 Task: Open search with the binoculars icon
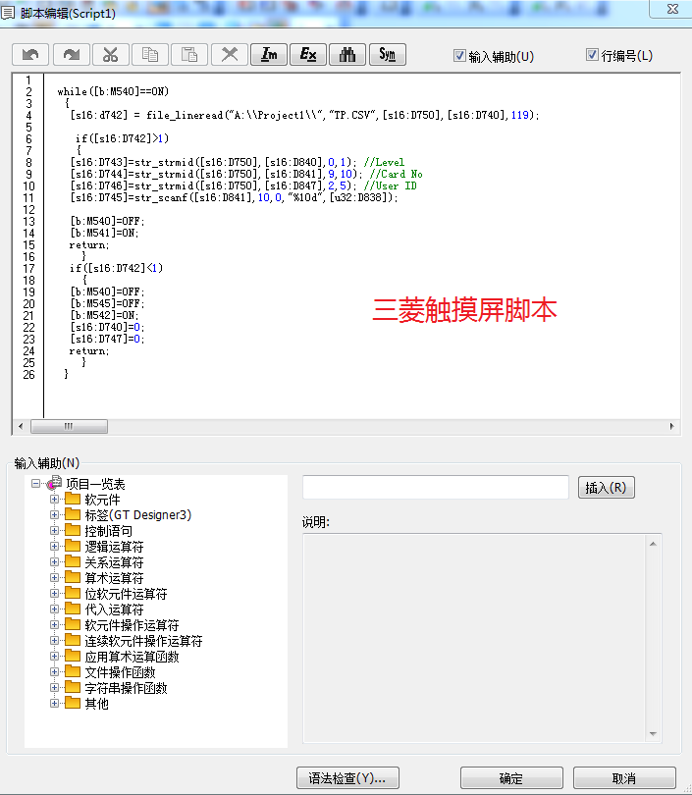click(347, 54)
